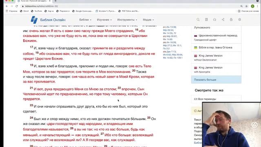Open cross-reference Пс 109:1
The image size is (261, 147).
click(x=178, y=58)
